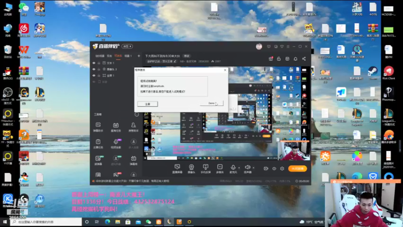Hide the 全屏 1 layer with eye icon
Screen dimensions: 403x227
94,75
